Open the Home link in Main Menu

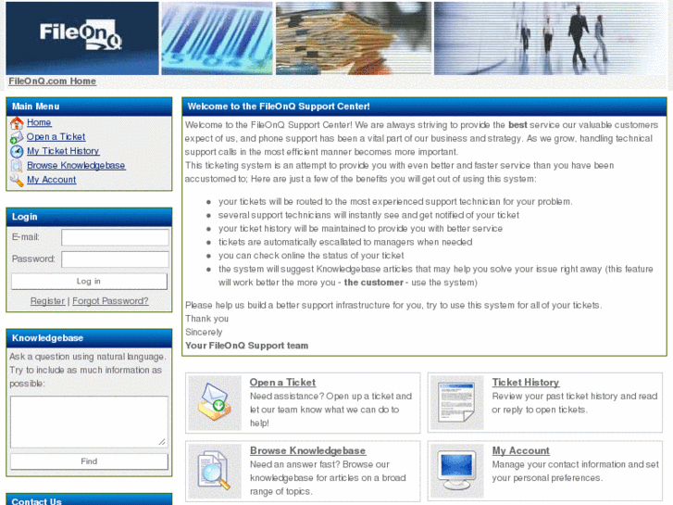pyautogui.click(x=39, y=122)
